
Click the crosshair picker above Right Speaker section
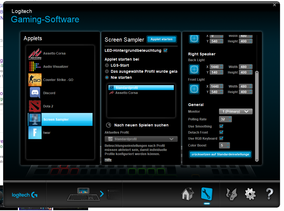[x=194, y=39]
